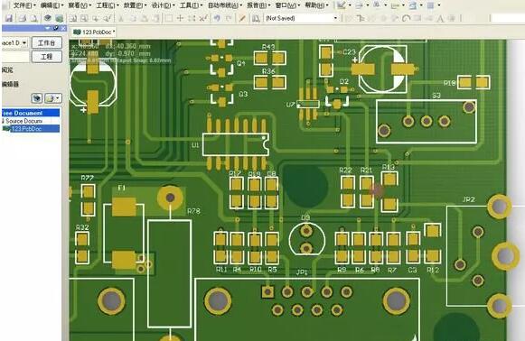Viewport: 525px width, 341px height.
Task: Open the panel options dropdown arrow in the panel title bar
Action: pos(48,29)
